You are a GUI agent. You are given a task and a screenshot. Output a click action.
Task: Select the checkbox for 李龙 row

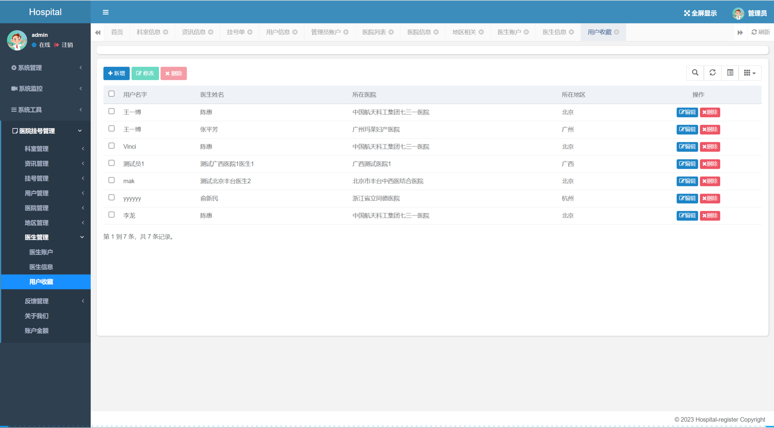click(111, 215)
